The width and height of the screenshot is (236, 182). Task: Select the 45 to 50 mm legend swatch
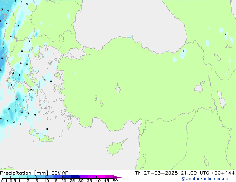tap(109, 177)
